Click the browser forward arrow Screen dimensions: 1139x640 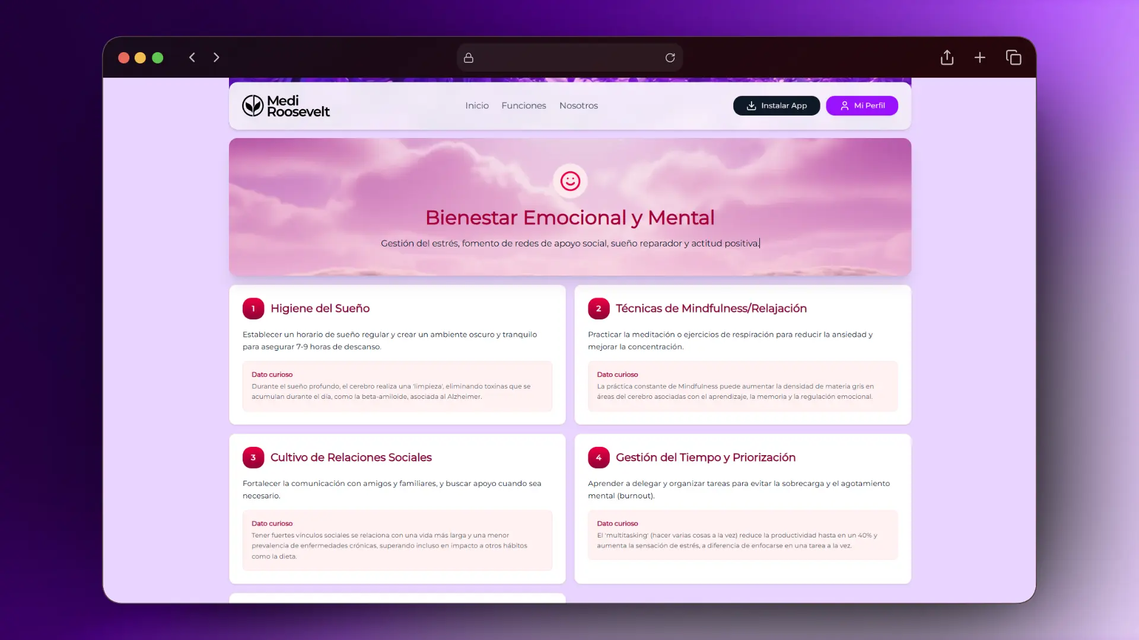[x=216, y=57]
